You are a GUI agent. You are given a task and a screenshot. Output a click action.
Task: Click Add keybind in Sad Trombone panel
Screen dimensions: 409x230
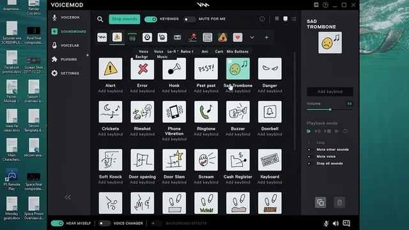330,91
